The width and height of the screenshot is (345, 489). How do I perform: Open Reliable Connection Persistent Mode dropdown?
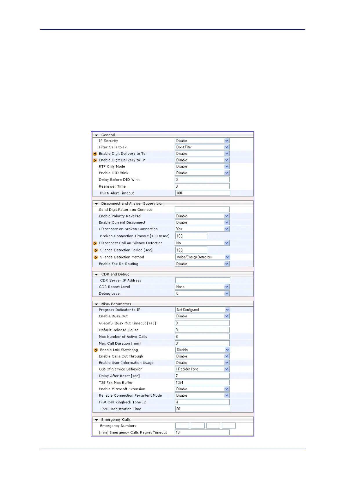point(202,395)
